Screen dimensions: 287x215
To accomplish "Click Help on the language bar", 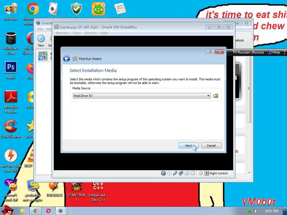I will (274, 52).
